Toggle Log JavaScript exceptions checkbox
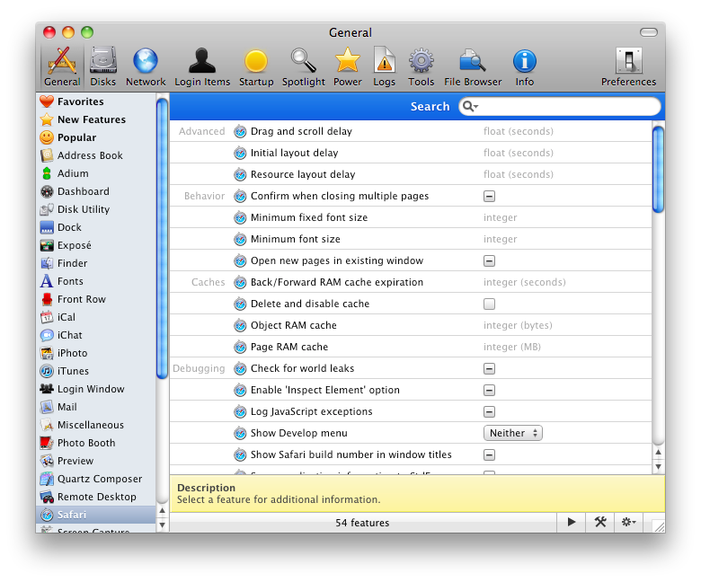This screenshot has width=701, height=582. 489,412
